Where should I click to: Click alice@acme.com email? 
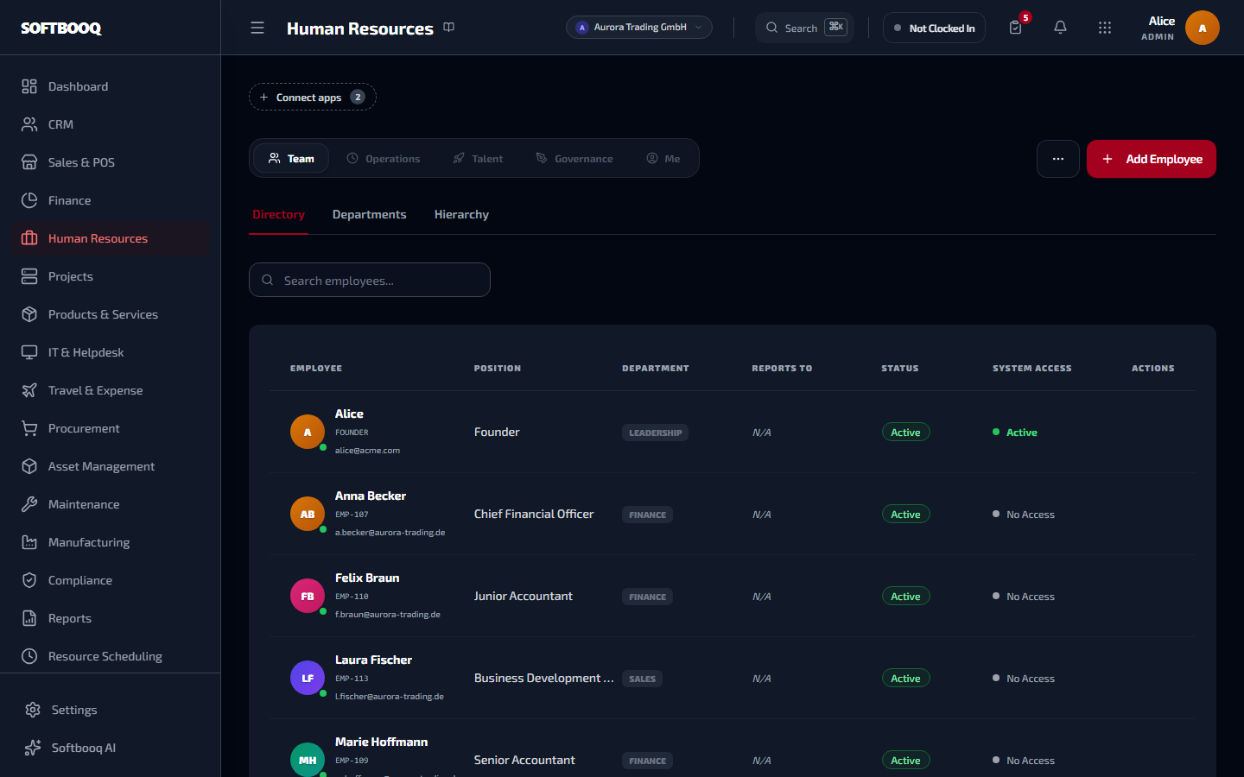click(367, 450)
